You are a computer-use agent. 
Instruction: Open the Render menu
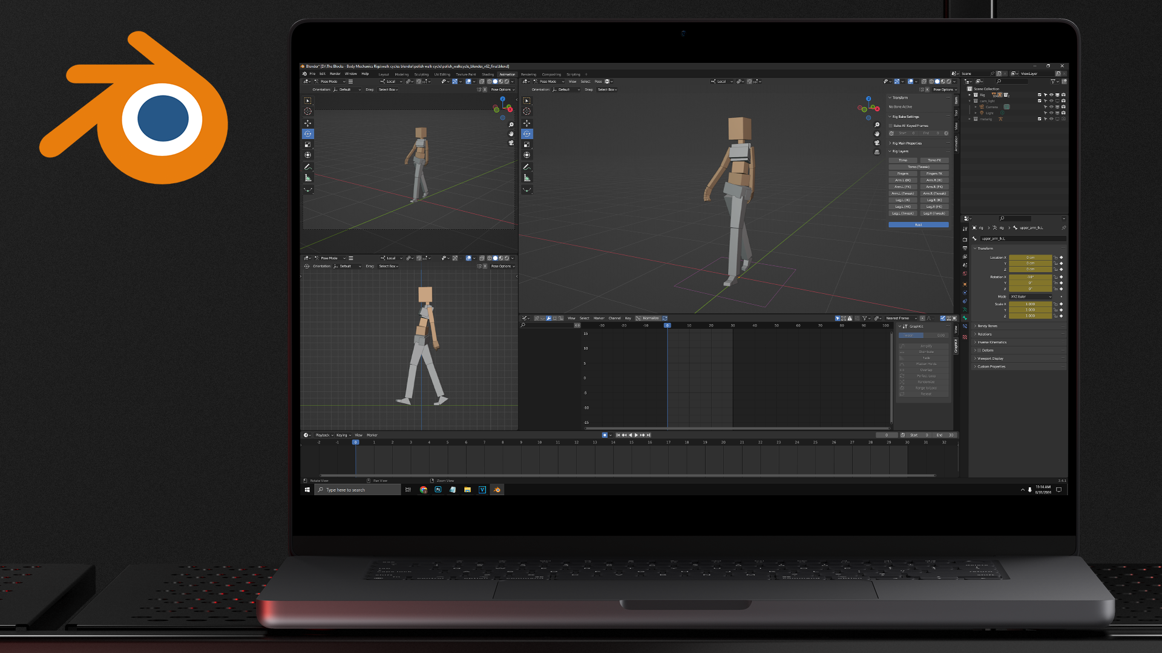click(335, 74)
